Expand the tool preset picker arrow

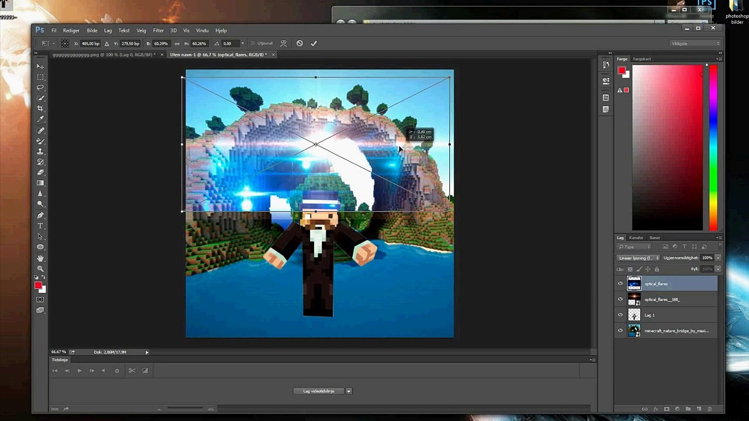click(x=54, y=43)
